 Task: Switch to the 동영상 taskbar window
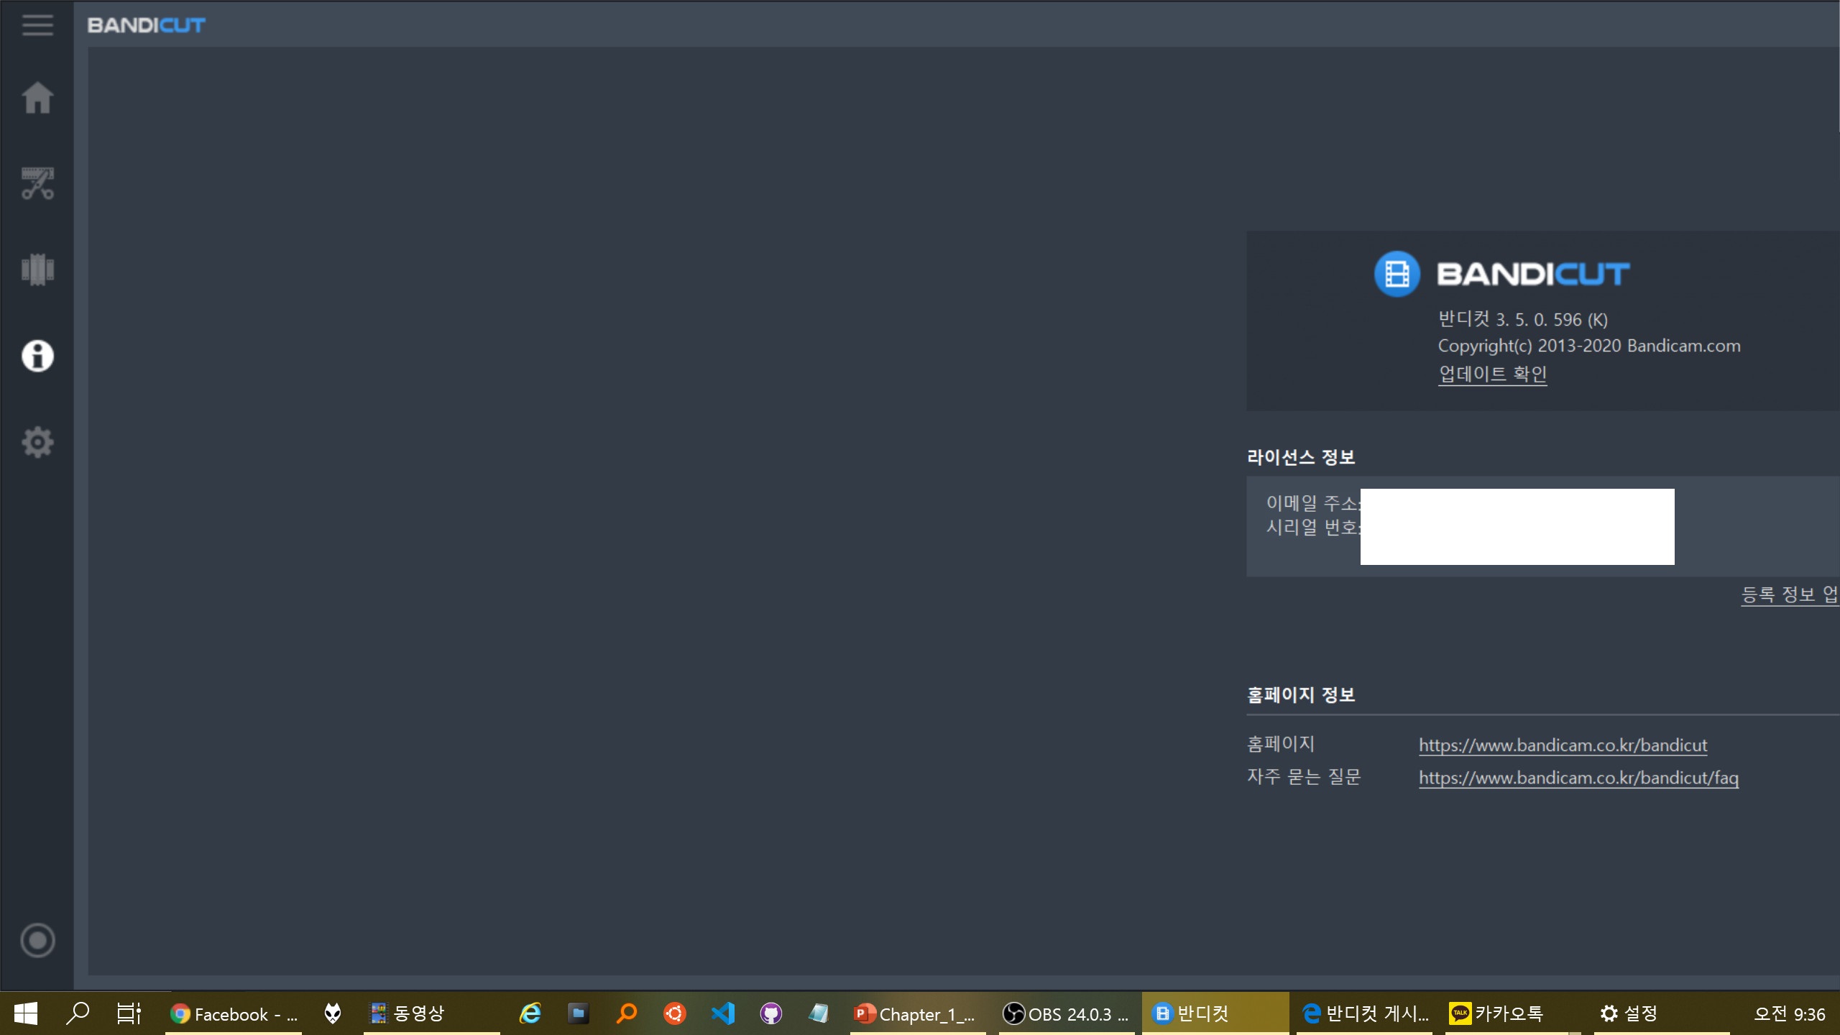click(x=431, y=1014)
